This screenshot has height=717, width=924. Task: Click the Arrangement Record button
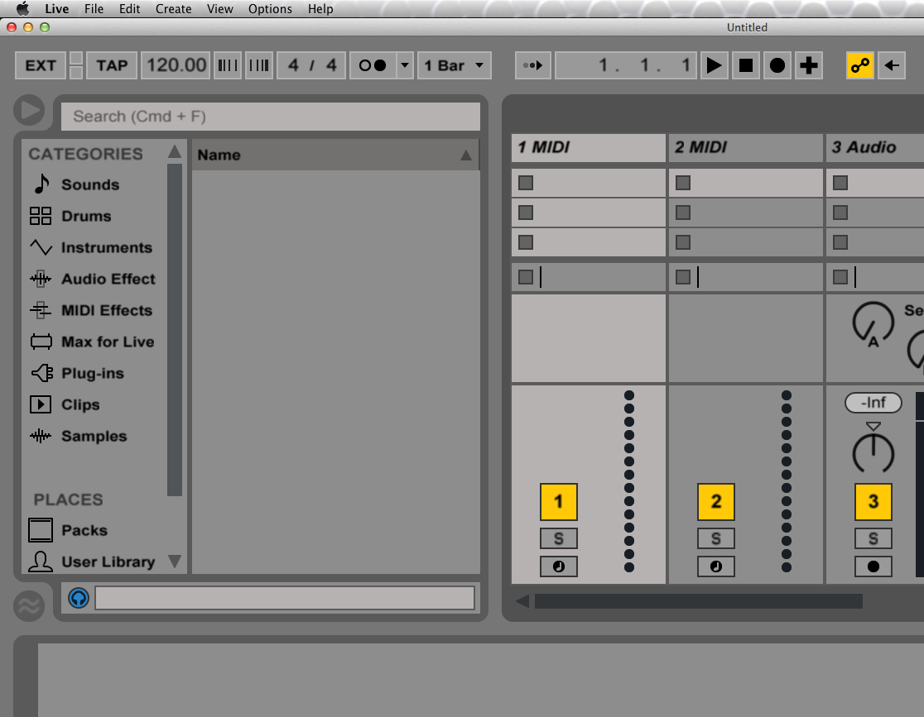coord(777,65)
